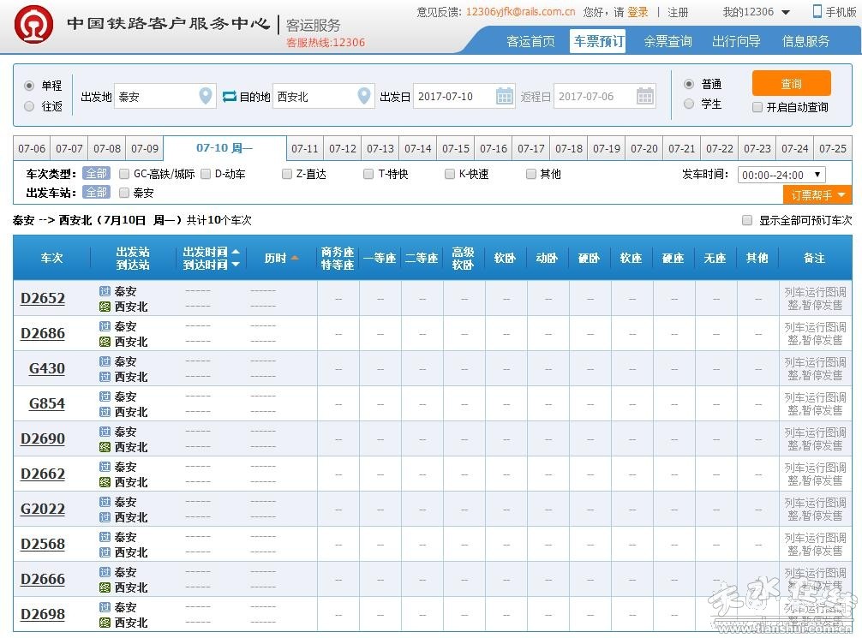Click the pass-through station icon for D2652
Image resolution: width=862 pixels, height=638 pixels.
105,291
